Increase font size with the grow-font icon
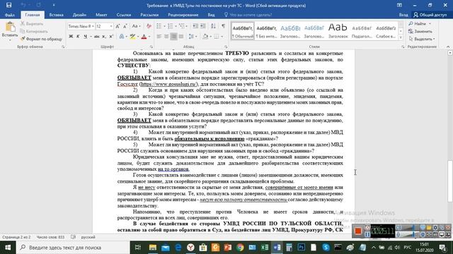 point(117,26)
